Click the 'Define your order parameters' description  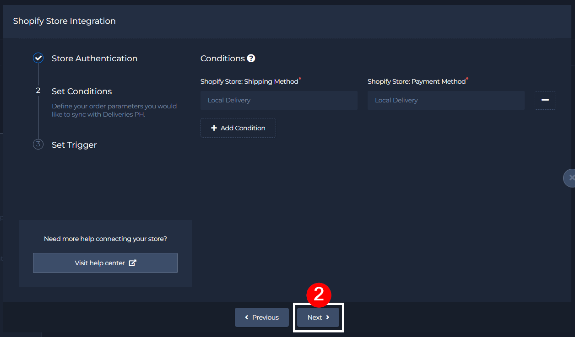114,110
